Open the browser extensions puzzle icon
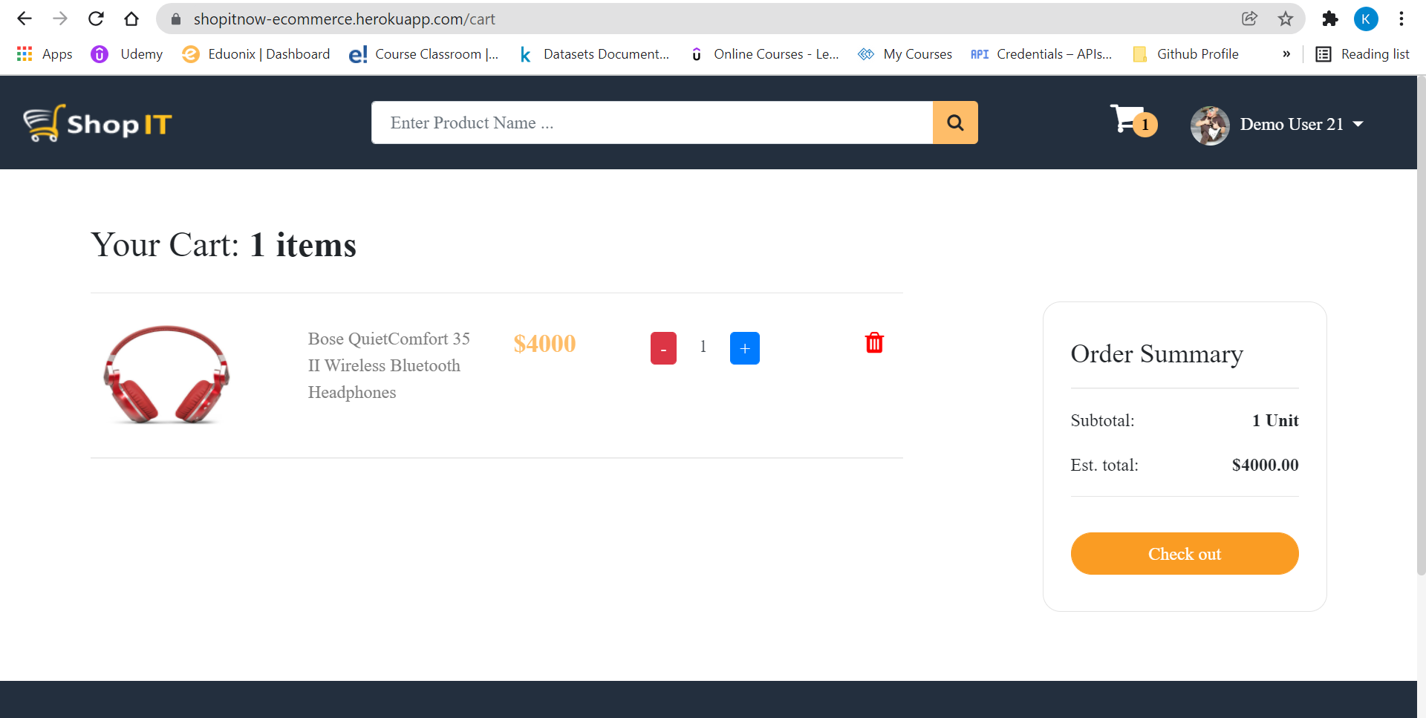Viewport: 1426px width, 718px height. tap(1330, 19)
